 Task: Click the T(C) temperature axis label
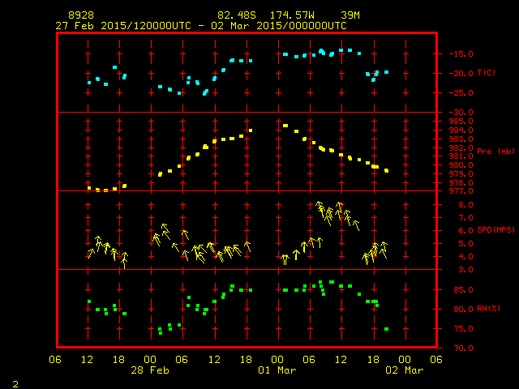(x=486, y=73)
